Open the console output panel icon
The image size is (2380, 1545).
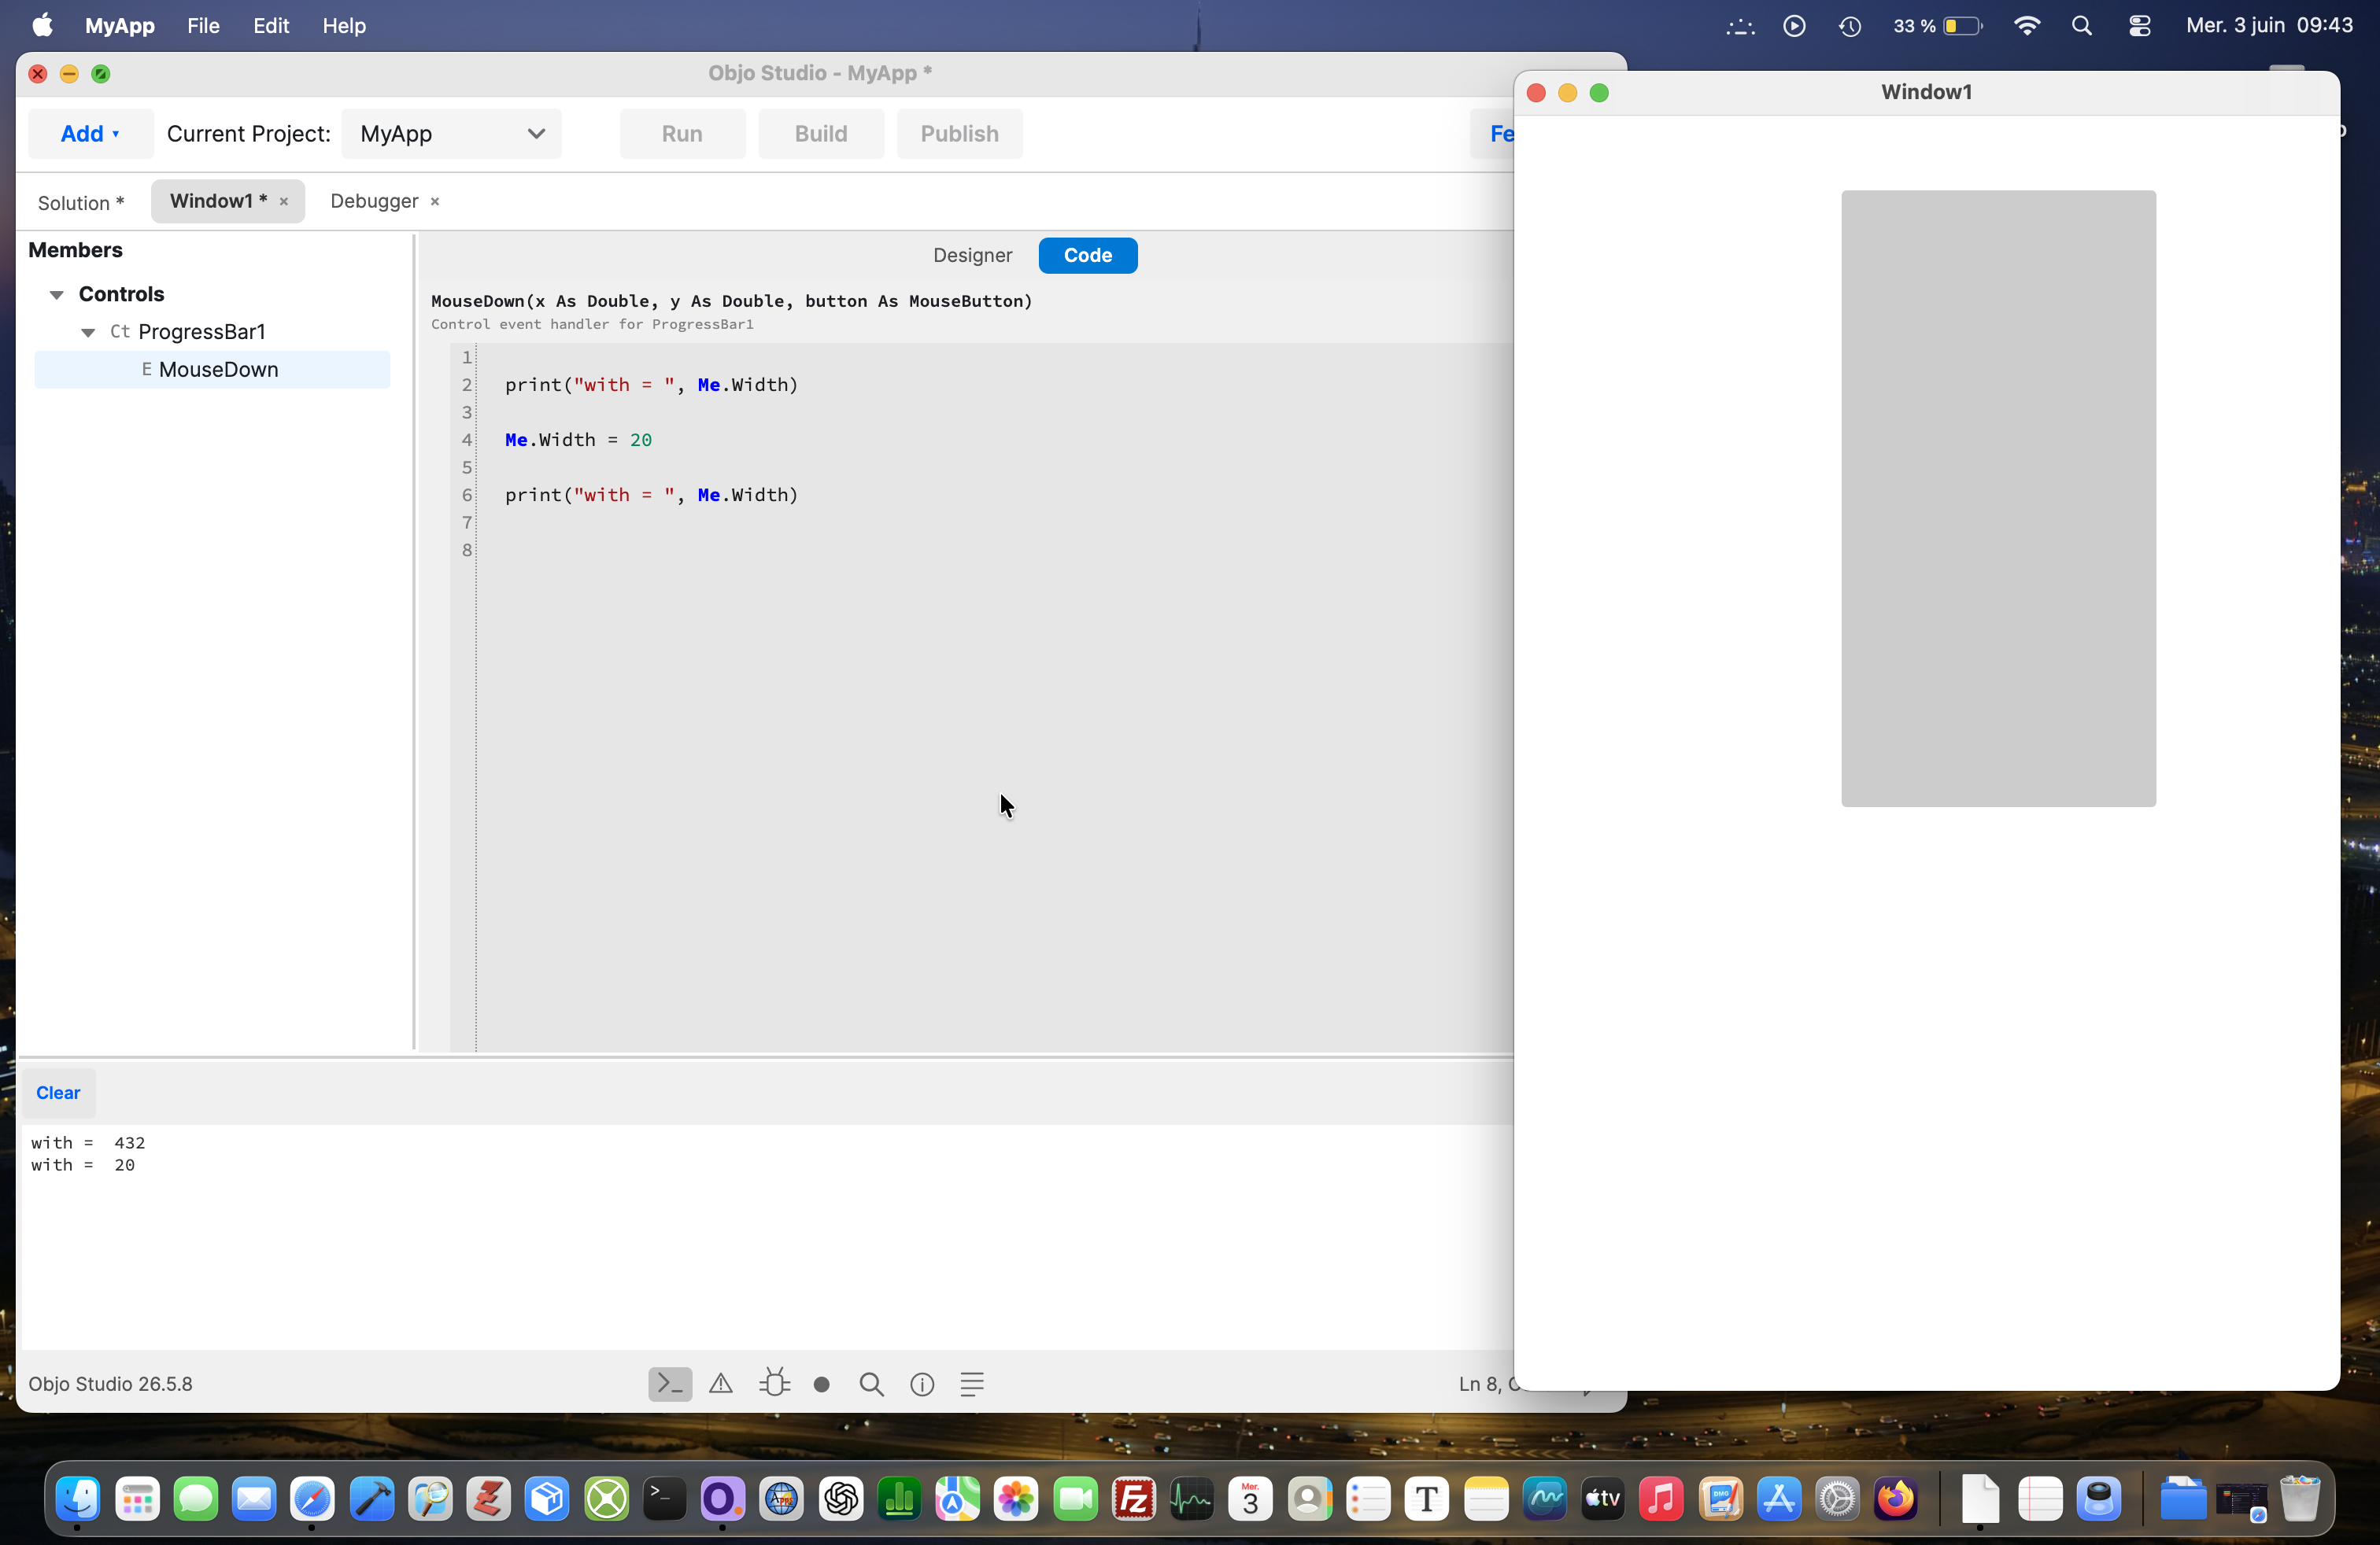(x=669, y=1384)
